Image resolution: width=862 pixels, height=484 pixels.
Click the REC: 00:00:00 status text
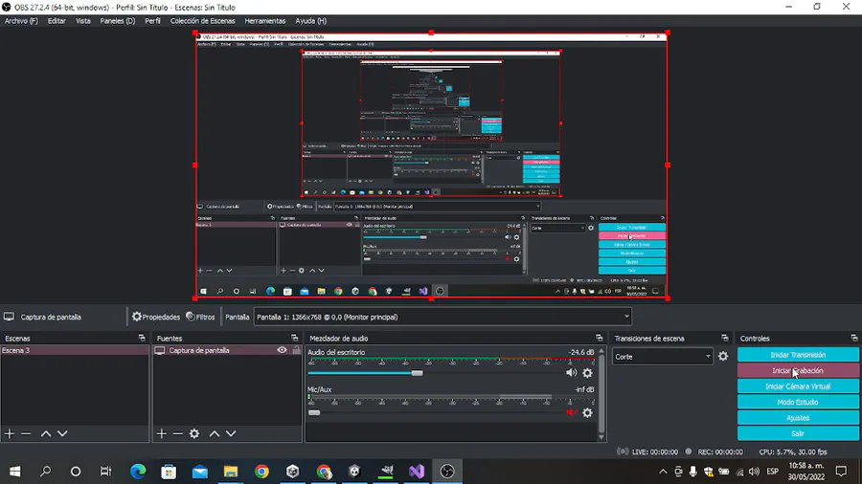pos(720,452)
